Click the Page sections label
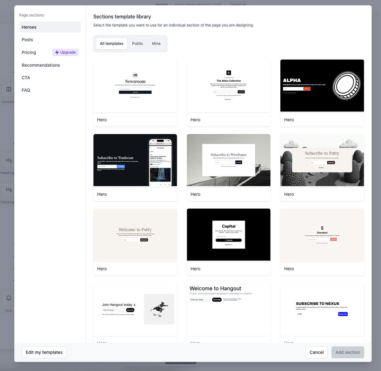Screen dimensions: 381x371 [31, 15]
